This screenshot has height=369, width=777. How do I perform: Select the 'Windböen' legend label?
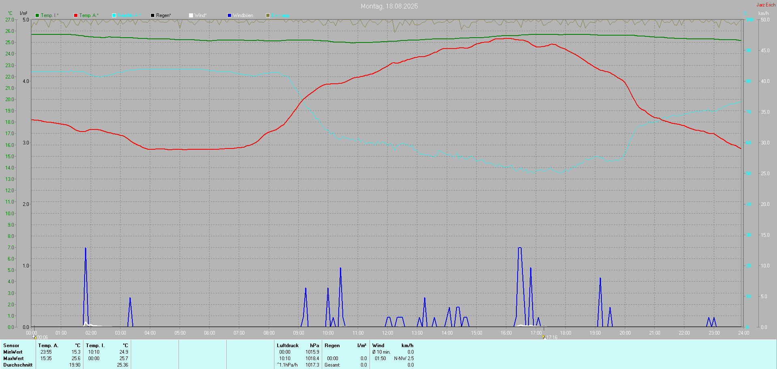pyautogui.click(x=243, y=15)
